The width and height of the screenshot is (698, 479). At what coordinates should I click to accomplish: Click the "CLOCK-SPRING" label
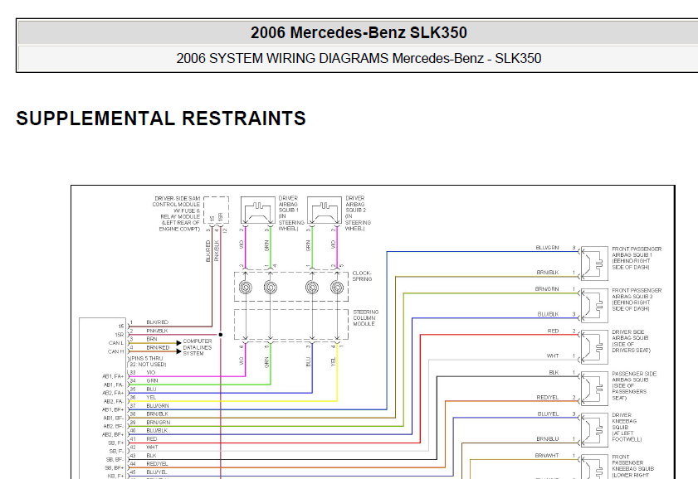click(x=362, y=276)
